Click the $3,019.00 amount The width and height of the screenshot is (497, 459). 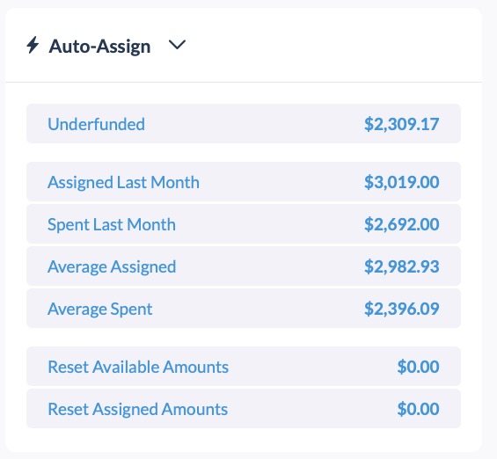401,182
